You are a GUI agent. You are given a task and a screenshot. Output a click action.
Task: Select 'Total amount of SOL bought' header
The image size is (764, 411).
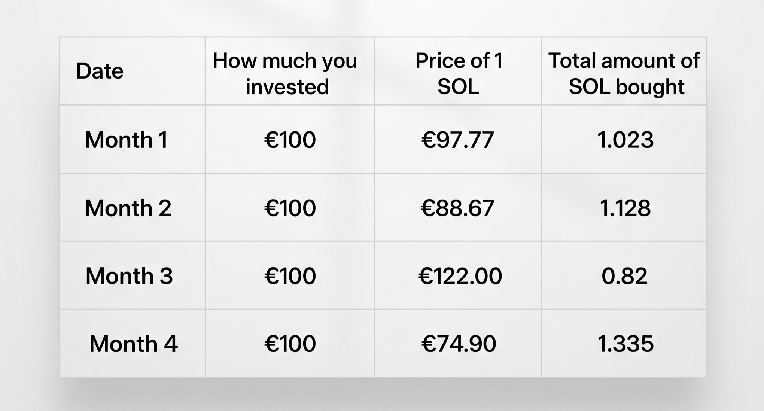(624, 73)
